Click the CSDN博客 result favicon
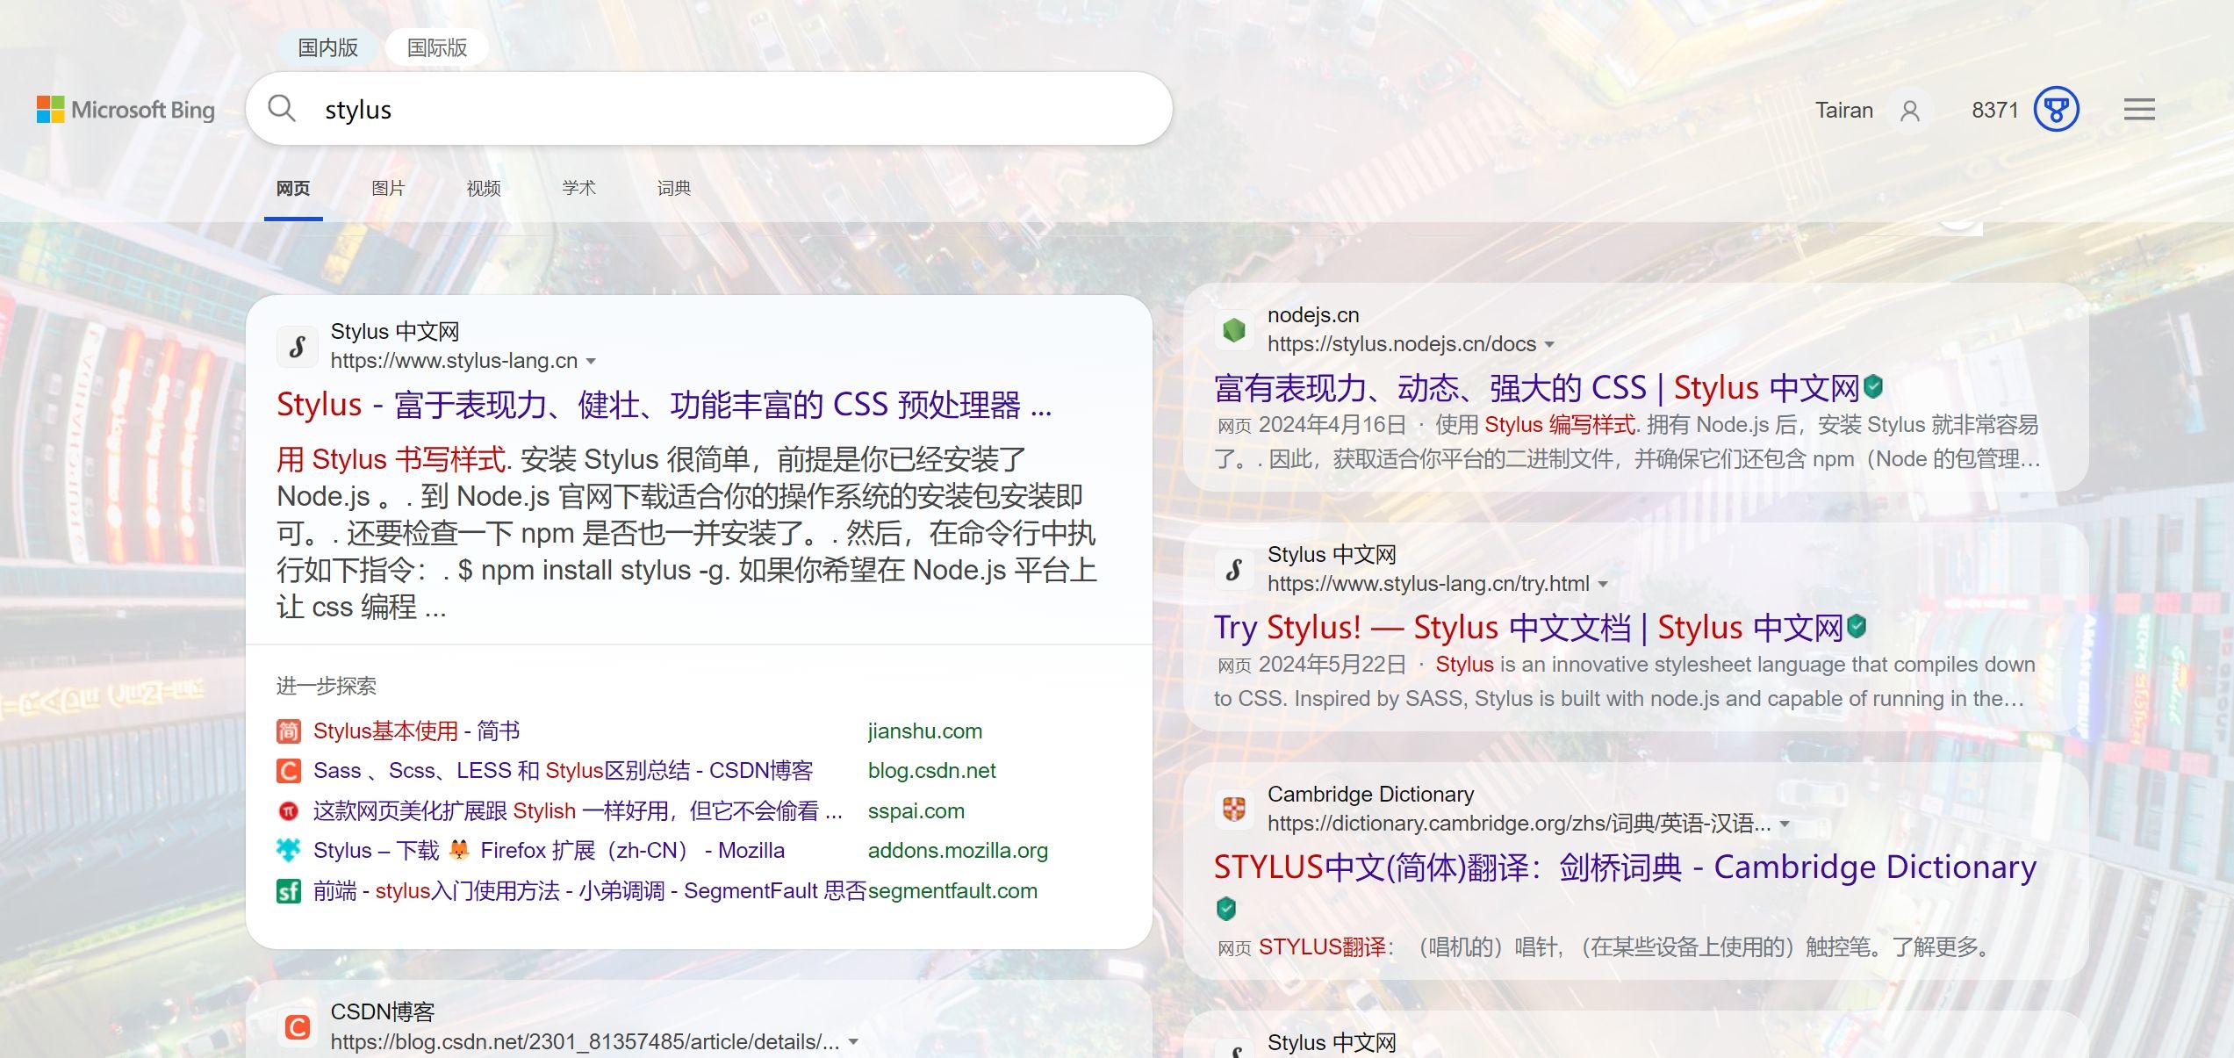The width and height of the screenshot is (2234, 1058). [x=298, y=1026]
